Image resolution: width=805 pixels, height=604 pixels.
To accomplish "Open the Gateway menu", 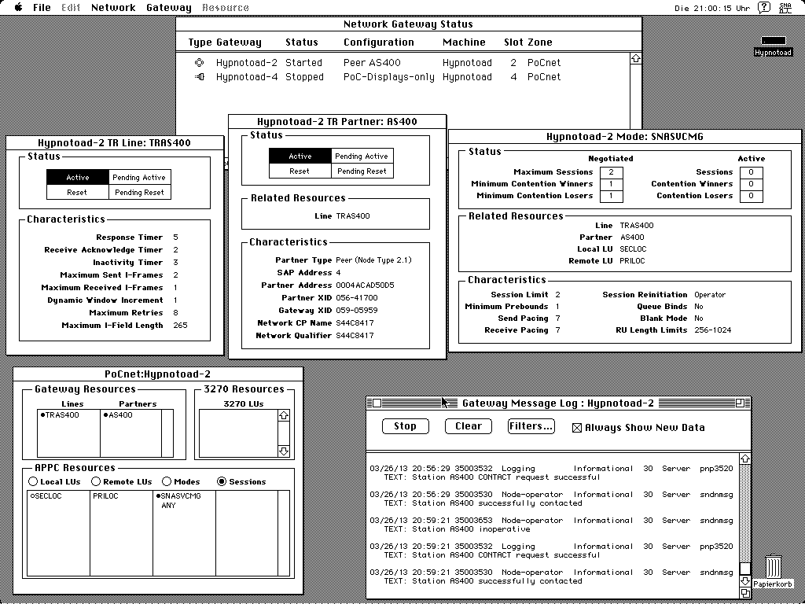I will click(168, 8).
